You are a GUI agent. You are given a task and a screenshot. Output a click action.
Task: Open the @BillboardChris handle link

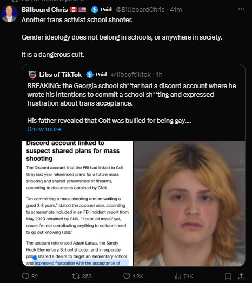point(140,10)
